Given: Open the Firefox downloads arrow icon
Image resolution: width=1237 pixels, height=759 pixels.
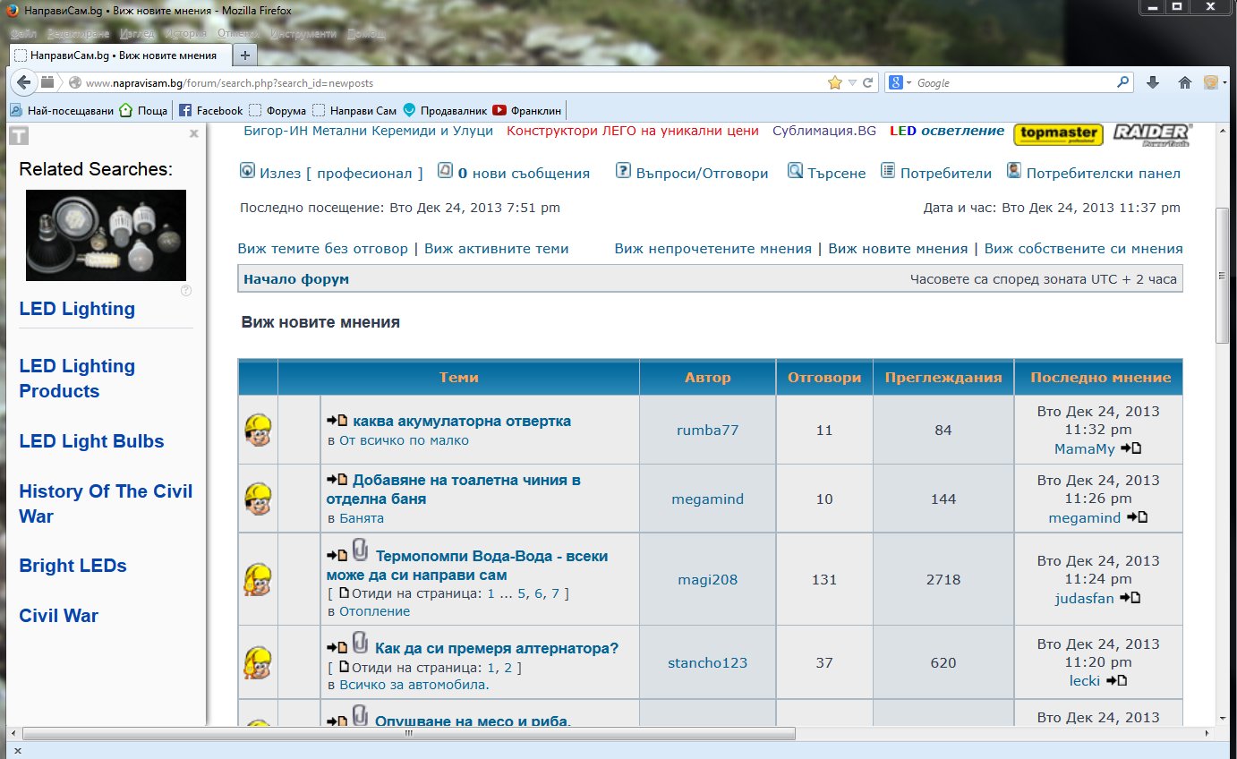Looking at the screenshot, I should [x=1153, y=82].
